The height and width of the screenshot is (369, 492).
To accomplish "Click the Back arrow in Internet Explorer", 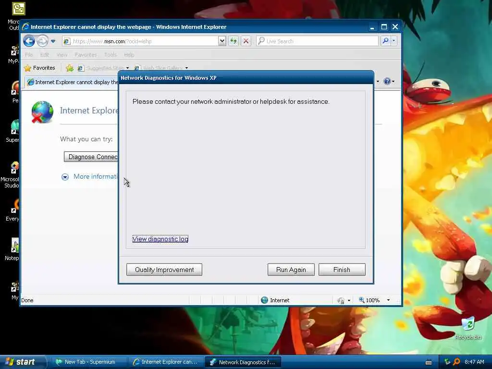I will (x=29, y=41).
